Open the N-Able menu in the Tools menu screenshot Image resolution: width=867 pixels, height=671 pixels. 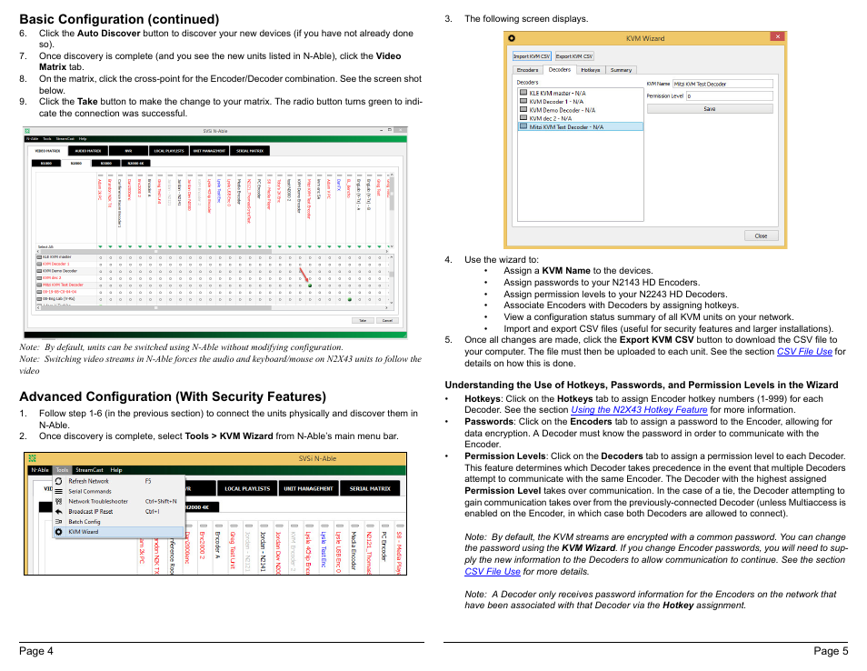[40, 470]
